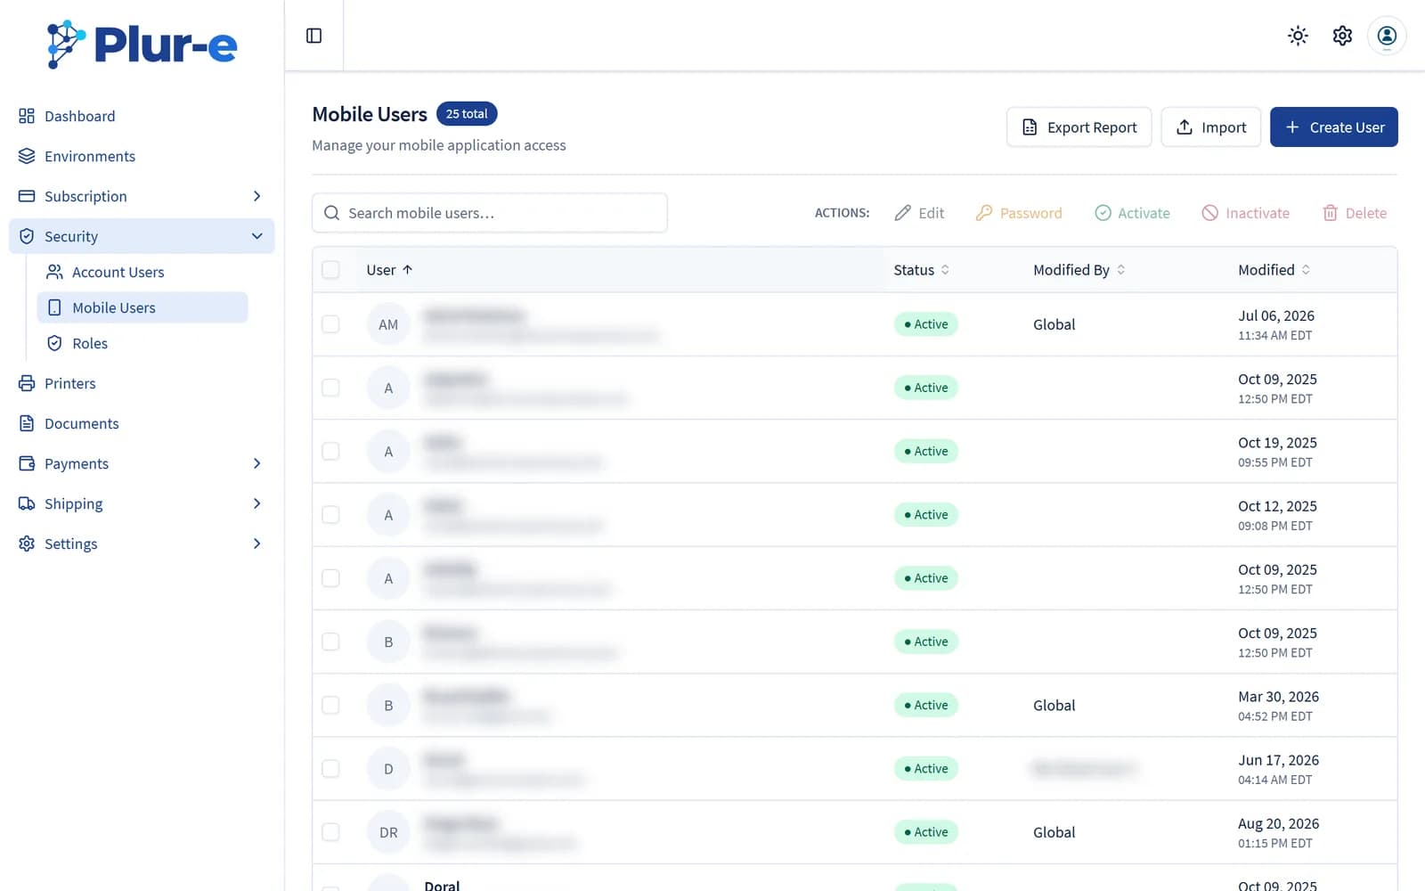Click the Plur-e logo
1425x891 pixels.
(142, 45)
